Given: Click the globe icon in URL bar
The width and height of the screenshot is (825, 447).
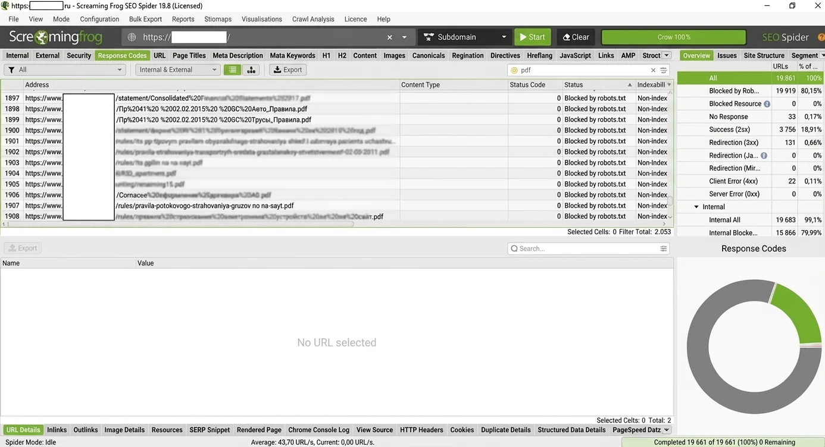Looking at the screenshot, I should tap(132, 37).
